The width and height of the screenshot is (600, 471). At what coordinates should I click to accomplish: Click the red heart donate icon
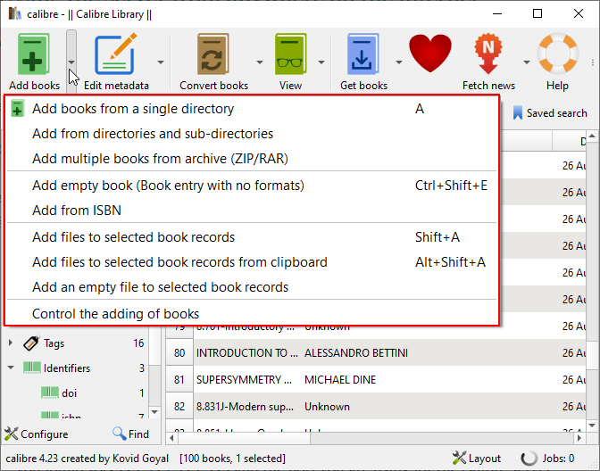click(x=430, y=53)
